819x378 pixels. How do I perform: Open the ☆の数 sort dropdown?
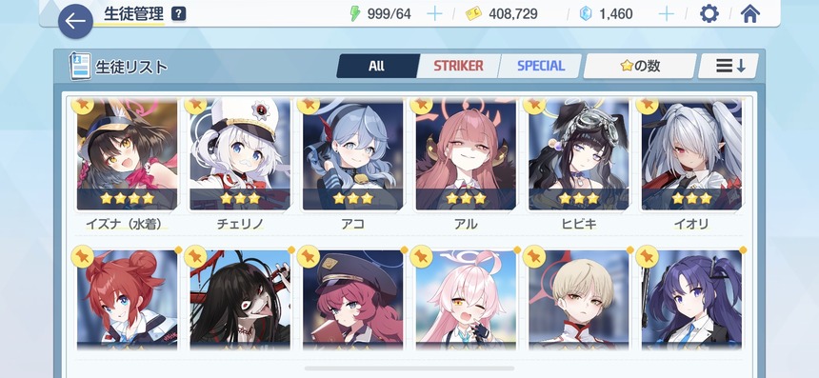640,66
